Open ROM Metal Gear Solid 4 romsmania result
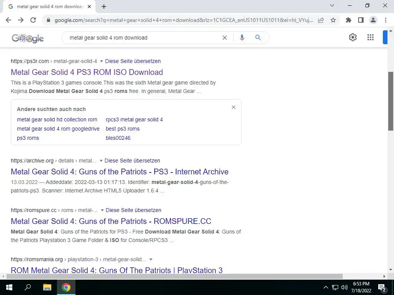394x295 pixels. point(117,270)
